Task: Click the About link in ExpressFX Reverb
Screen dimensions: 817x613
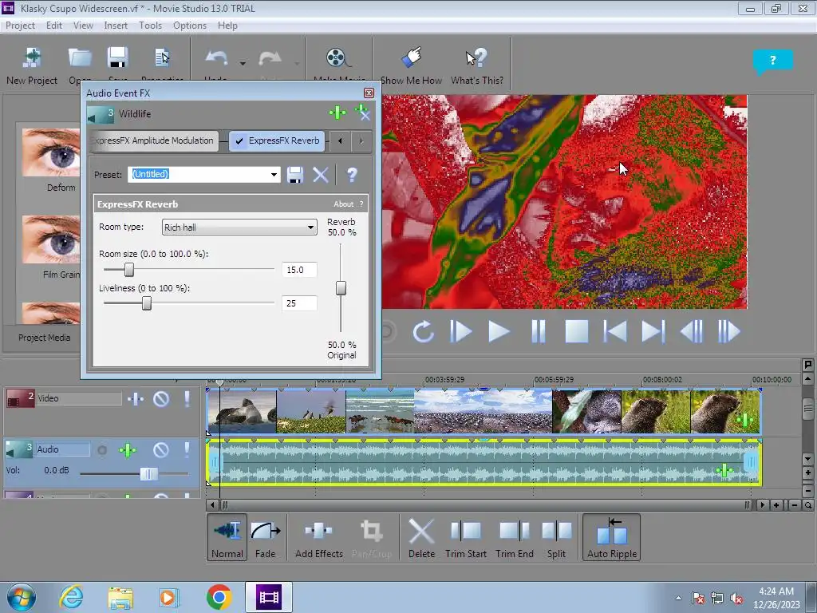Action: [343, 204]
